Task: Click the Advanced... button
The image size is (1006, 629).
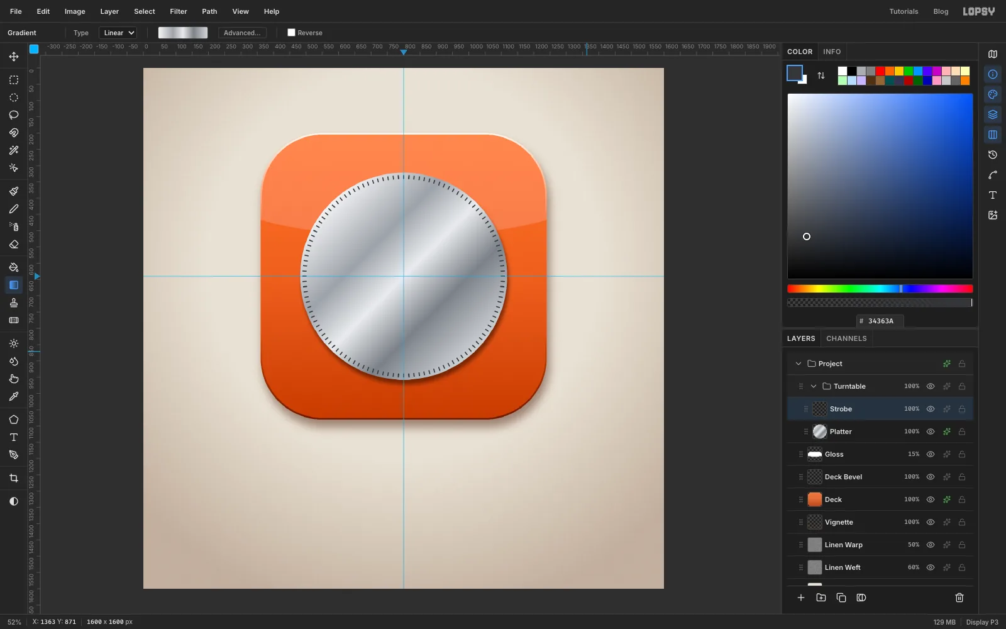Action: tap(242, 33)
